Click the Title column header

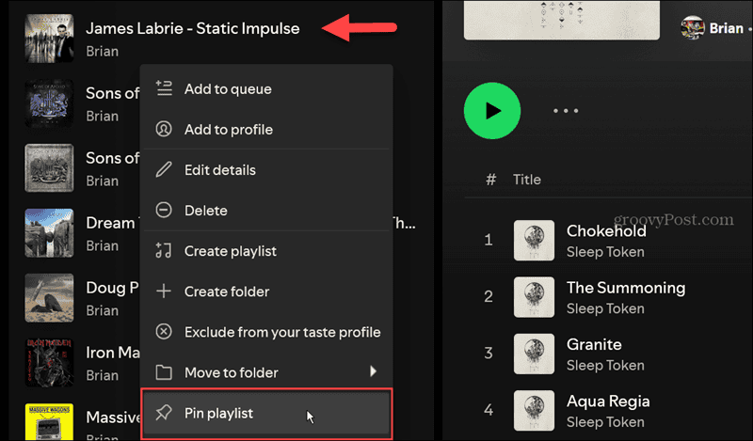pos(527,180)
